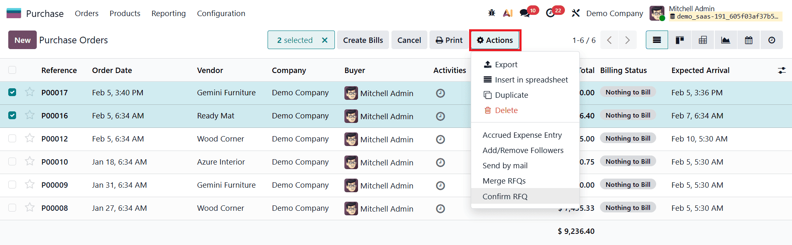
Task: Switch to pivot table view
Action: pyautogui.click(x=702, y=40)
